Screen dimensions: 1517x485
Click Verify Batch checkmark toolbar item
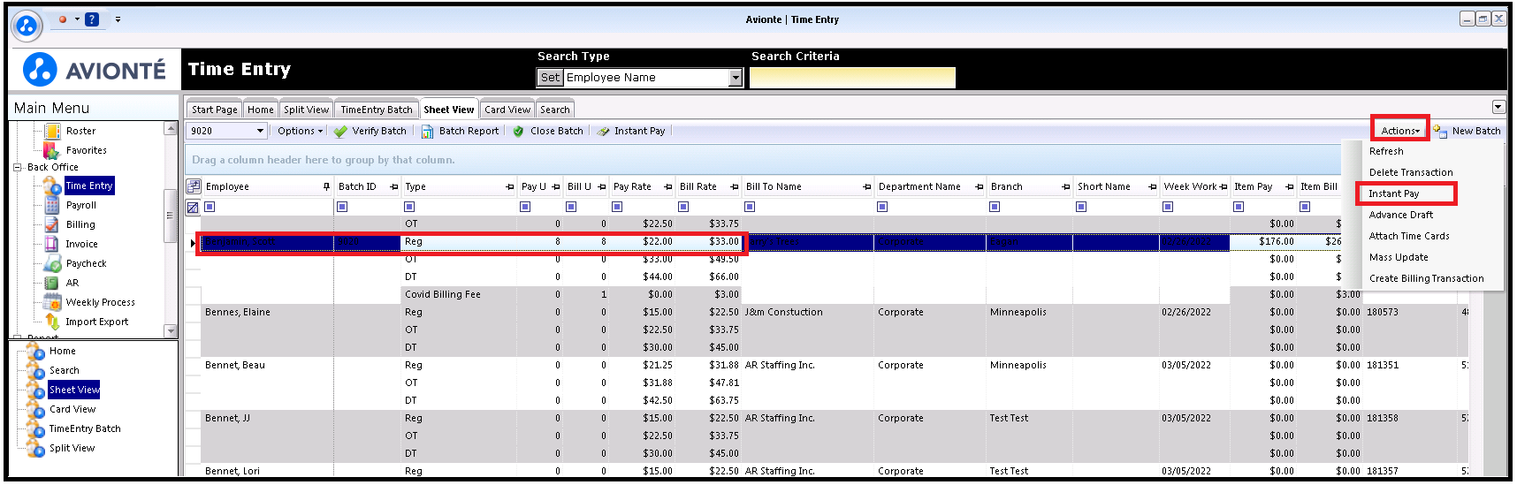tap(370, 131)
